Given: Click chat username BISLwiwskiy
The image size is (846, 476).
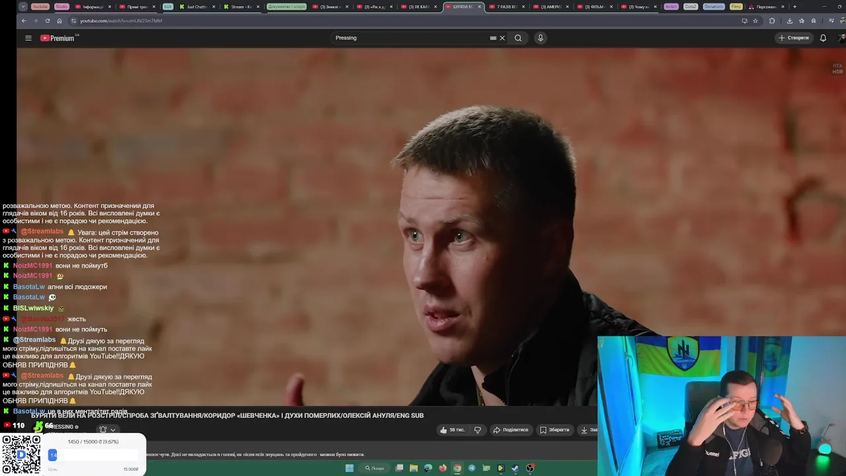Looking at the screenshot, I should coord(33,308).
